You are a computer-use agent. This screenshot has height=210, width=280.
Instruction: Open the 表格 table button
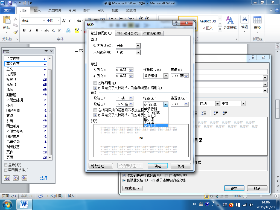click(x=257, y=24)
